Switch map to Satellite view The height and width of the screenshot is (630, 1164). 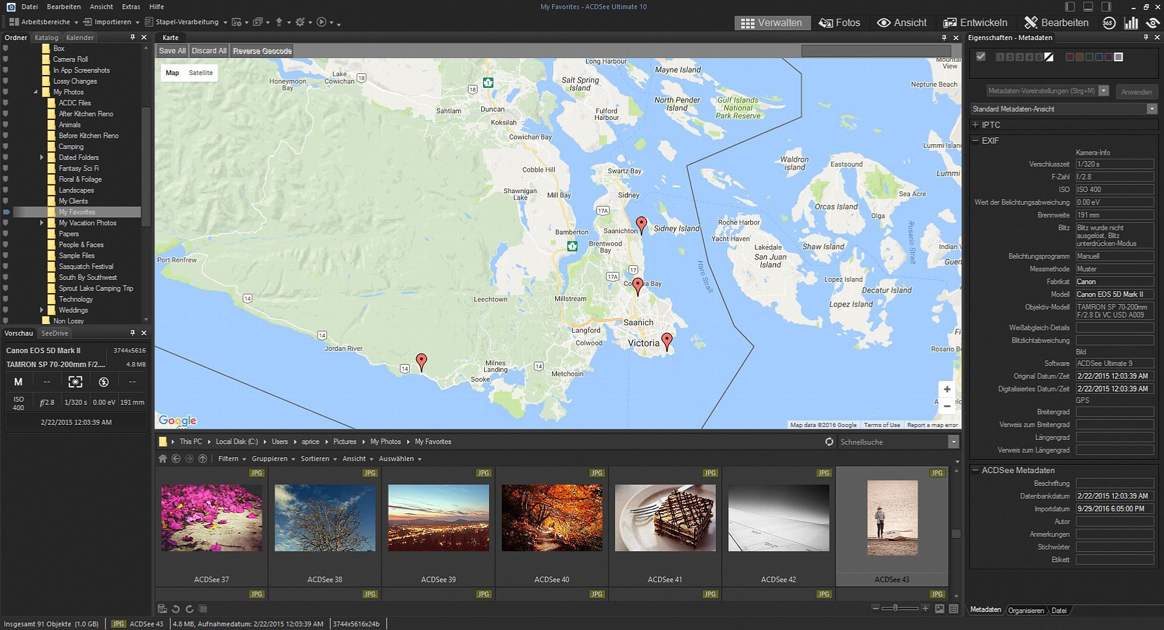coord(201,73)
